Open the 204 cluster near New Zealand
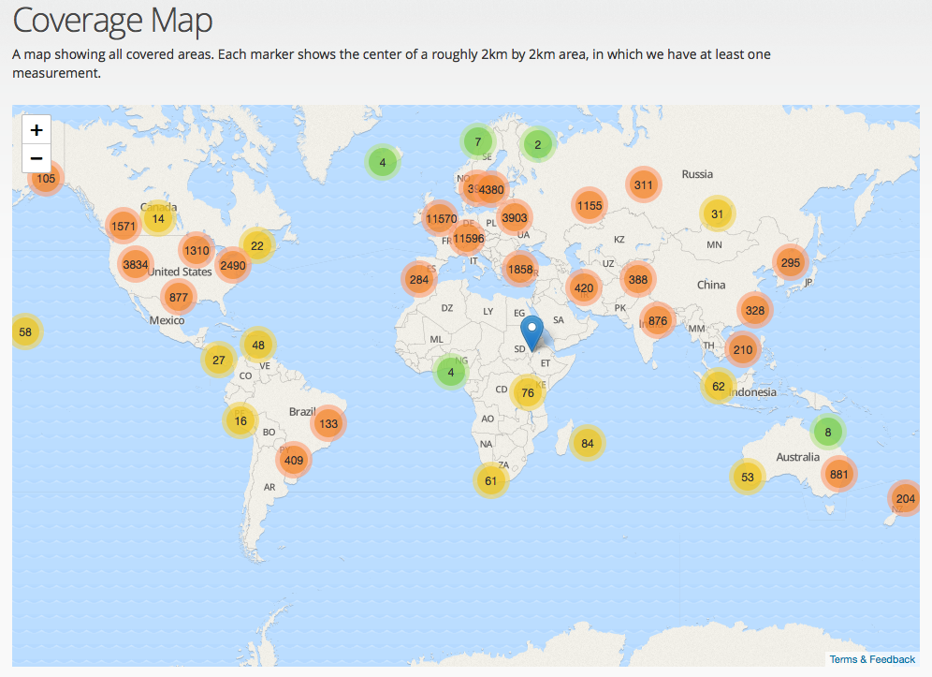This screenshot has height=677, width=932. pyautogui.click(x=905, y=499)
